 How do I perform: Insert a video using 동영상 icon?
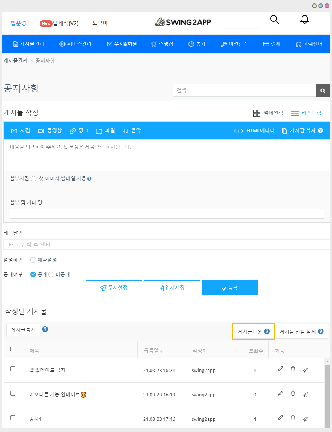[41, 131]
